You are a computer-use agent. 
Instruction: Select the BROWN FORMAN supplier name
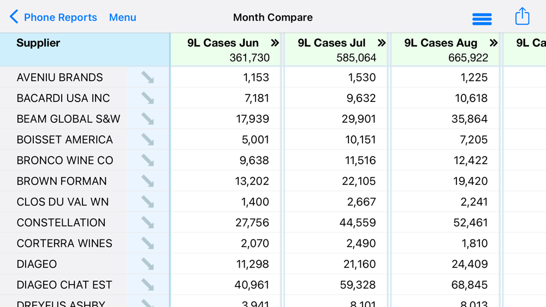tap(61, 181)
